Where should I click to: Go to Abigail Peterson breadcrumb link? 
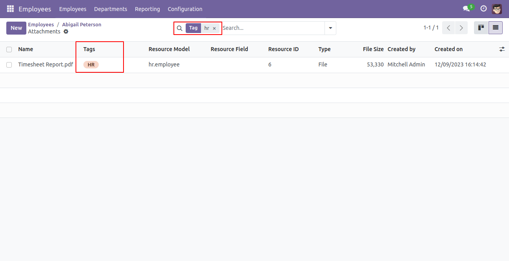(82, 24)
